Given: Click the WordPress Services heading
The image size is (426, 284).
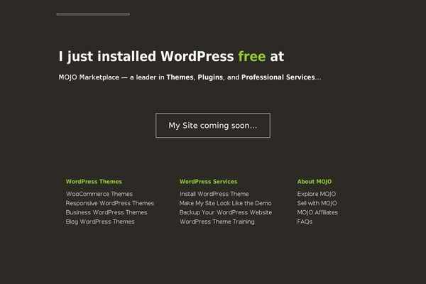Looking at the screenshot, I should point(208,182).
